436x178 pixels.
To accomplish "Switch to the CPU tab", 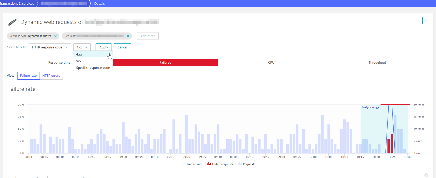I will coord(271,63).
